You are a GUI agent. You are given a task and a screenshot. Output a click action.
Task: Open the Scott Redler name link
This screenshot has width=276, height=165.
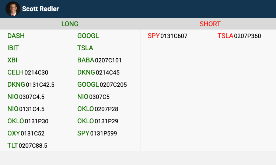pos(40,9)
